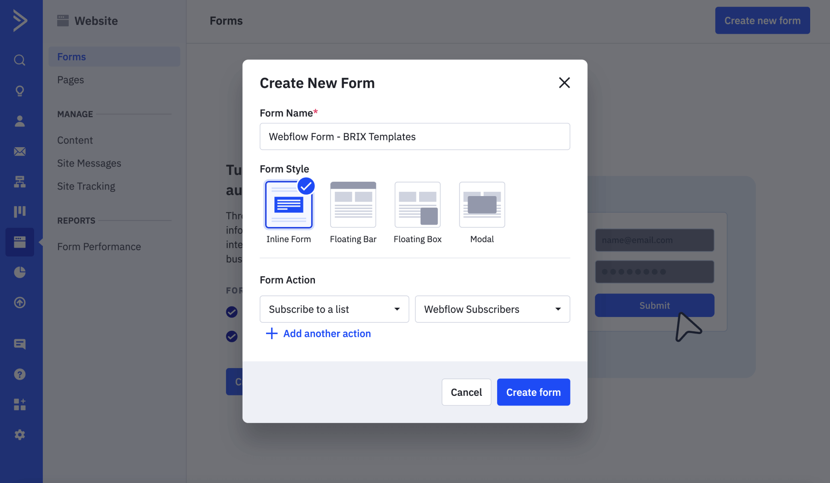Screen dimensions: 830x483
Task: Select the Inline Form style
Action: (x=289, y=205)
